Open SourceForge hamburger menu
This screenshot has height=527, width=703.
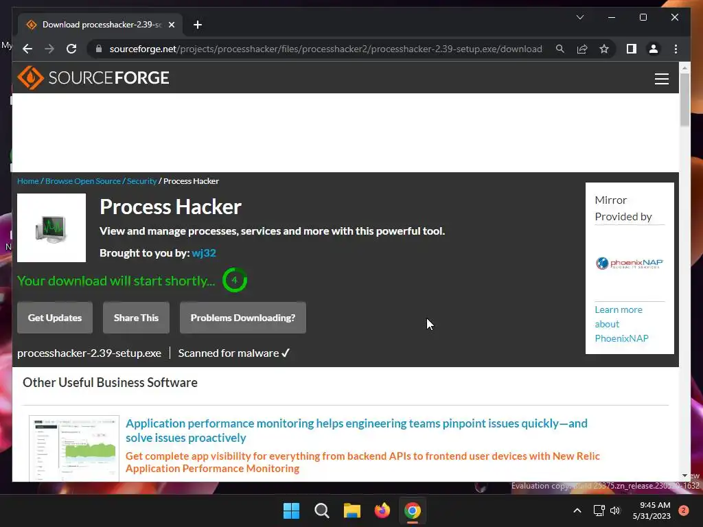click(661, 78)
